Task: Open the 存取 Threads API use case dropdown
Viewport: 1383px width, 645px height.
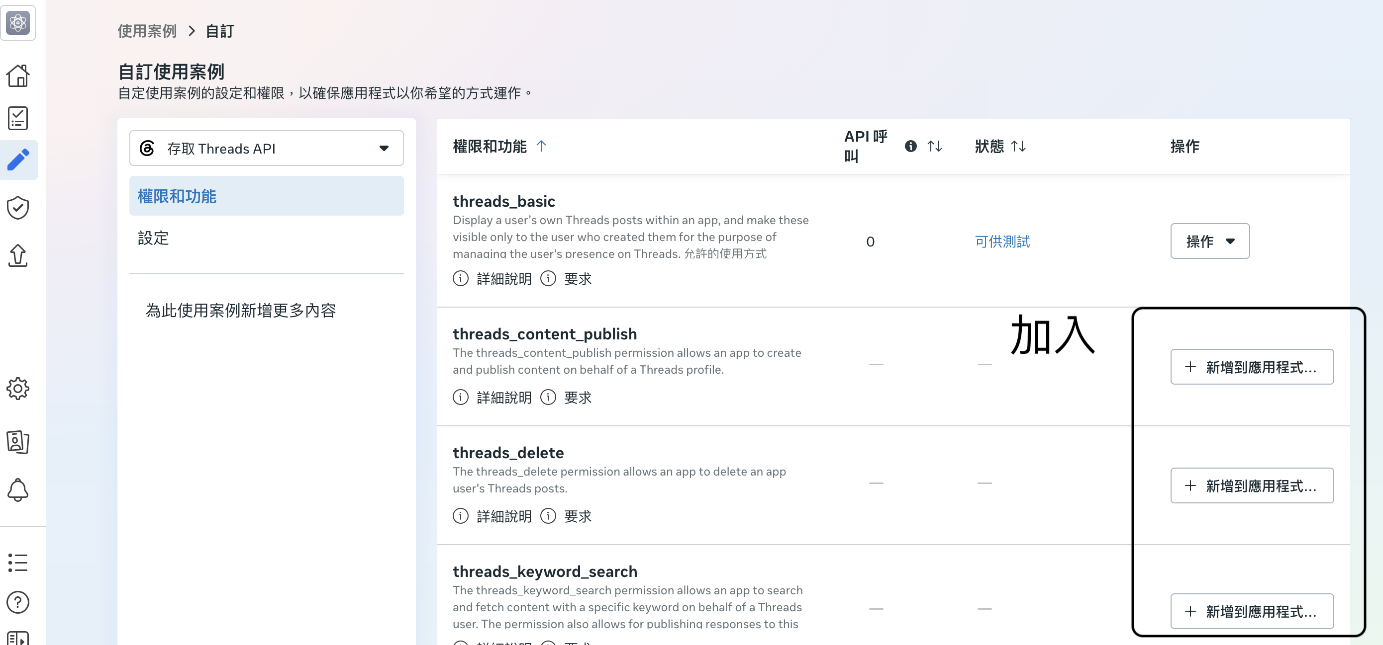Action: coord(266,148)
